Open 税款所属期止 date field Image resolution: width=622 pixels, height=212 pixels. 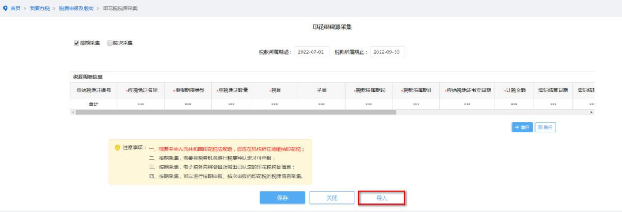click(388, 52)
